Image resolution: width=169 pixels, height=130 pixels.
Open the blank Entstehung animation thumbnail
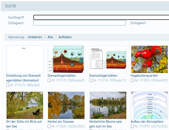coord(25,59)
